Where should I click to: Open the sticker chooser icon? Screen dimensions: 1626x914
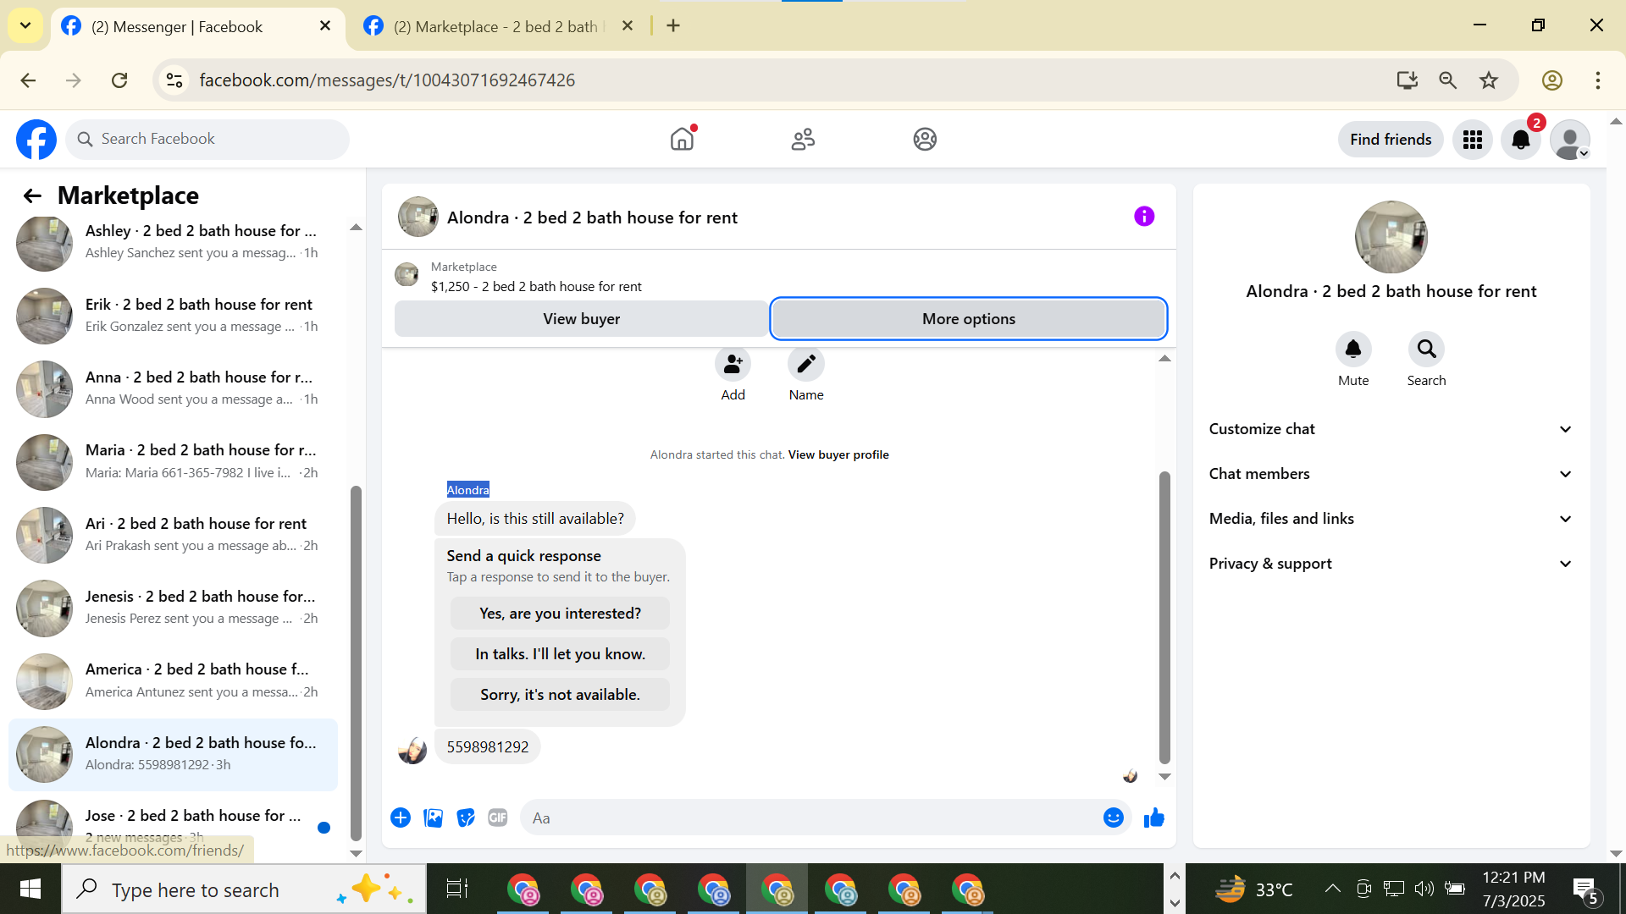tap(466, 818)
